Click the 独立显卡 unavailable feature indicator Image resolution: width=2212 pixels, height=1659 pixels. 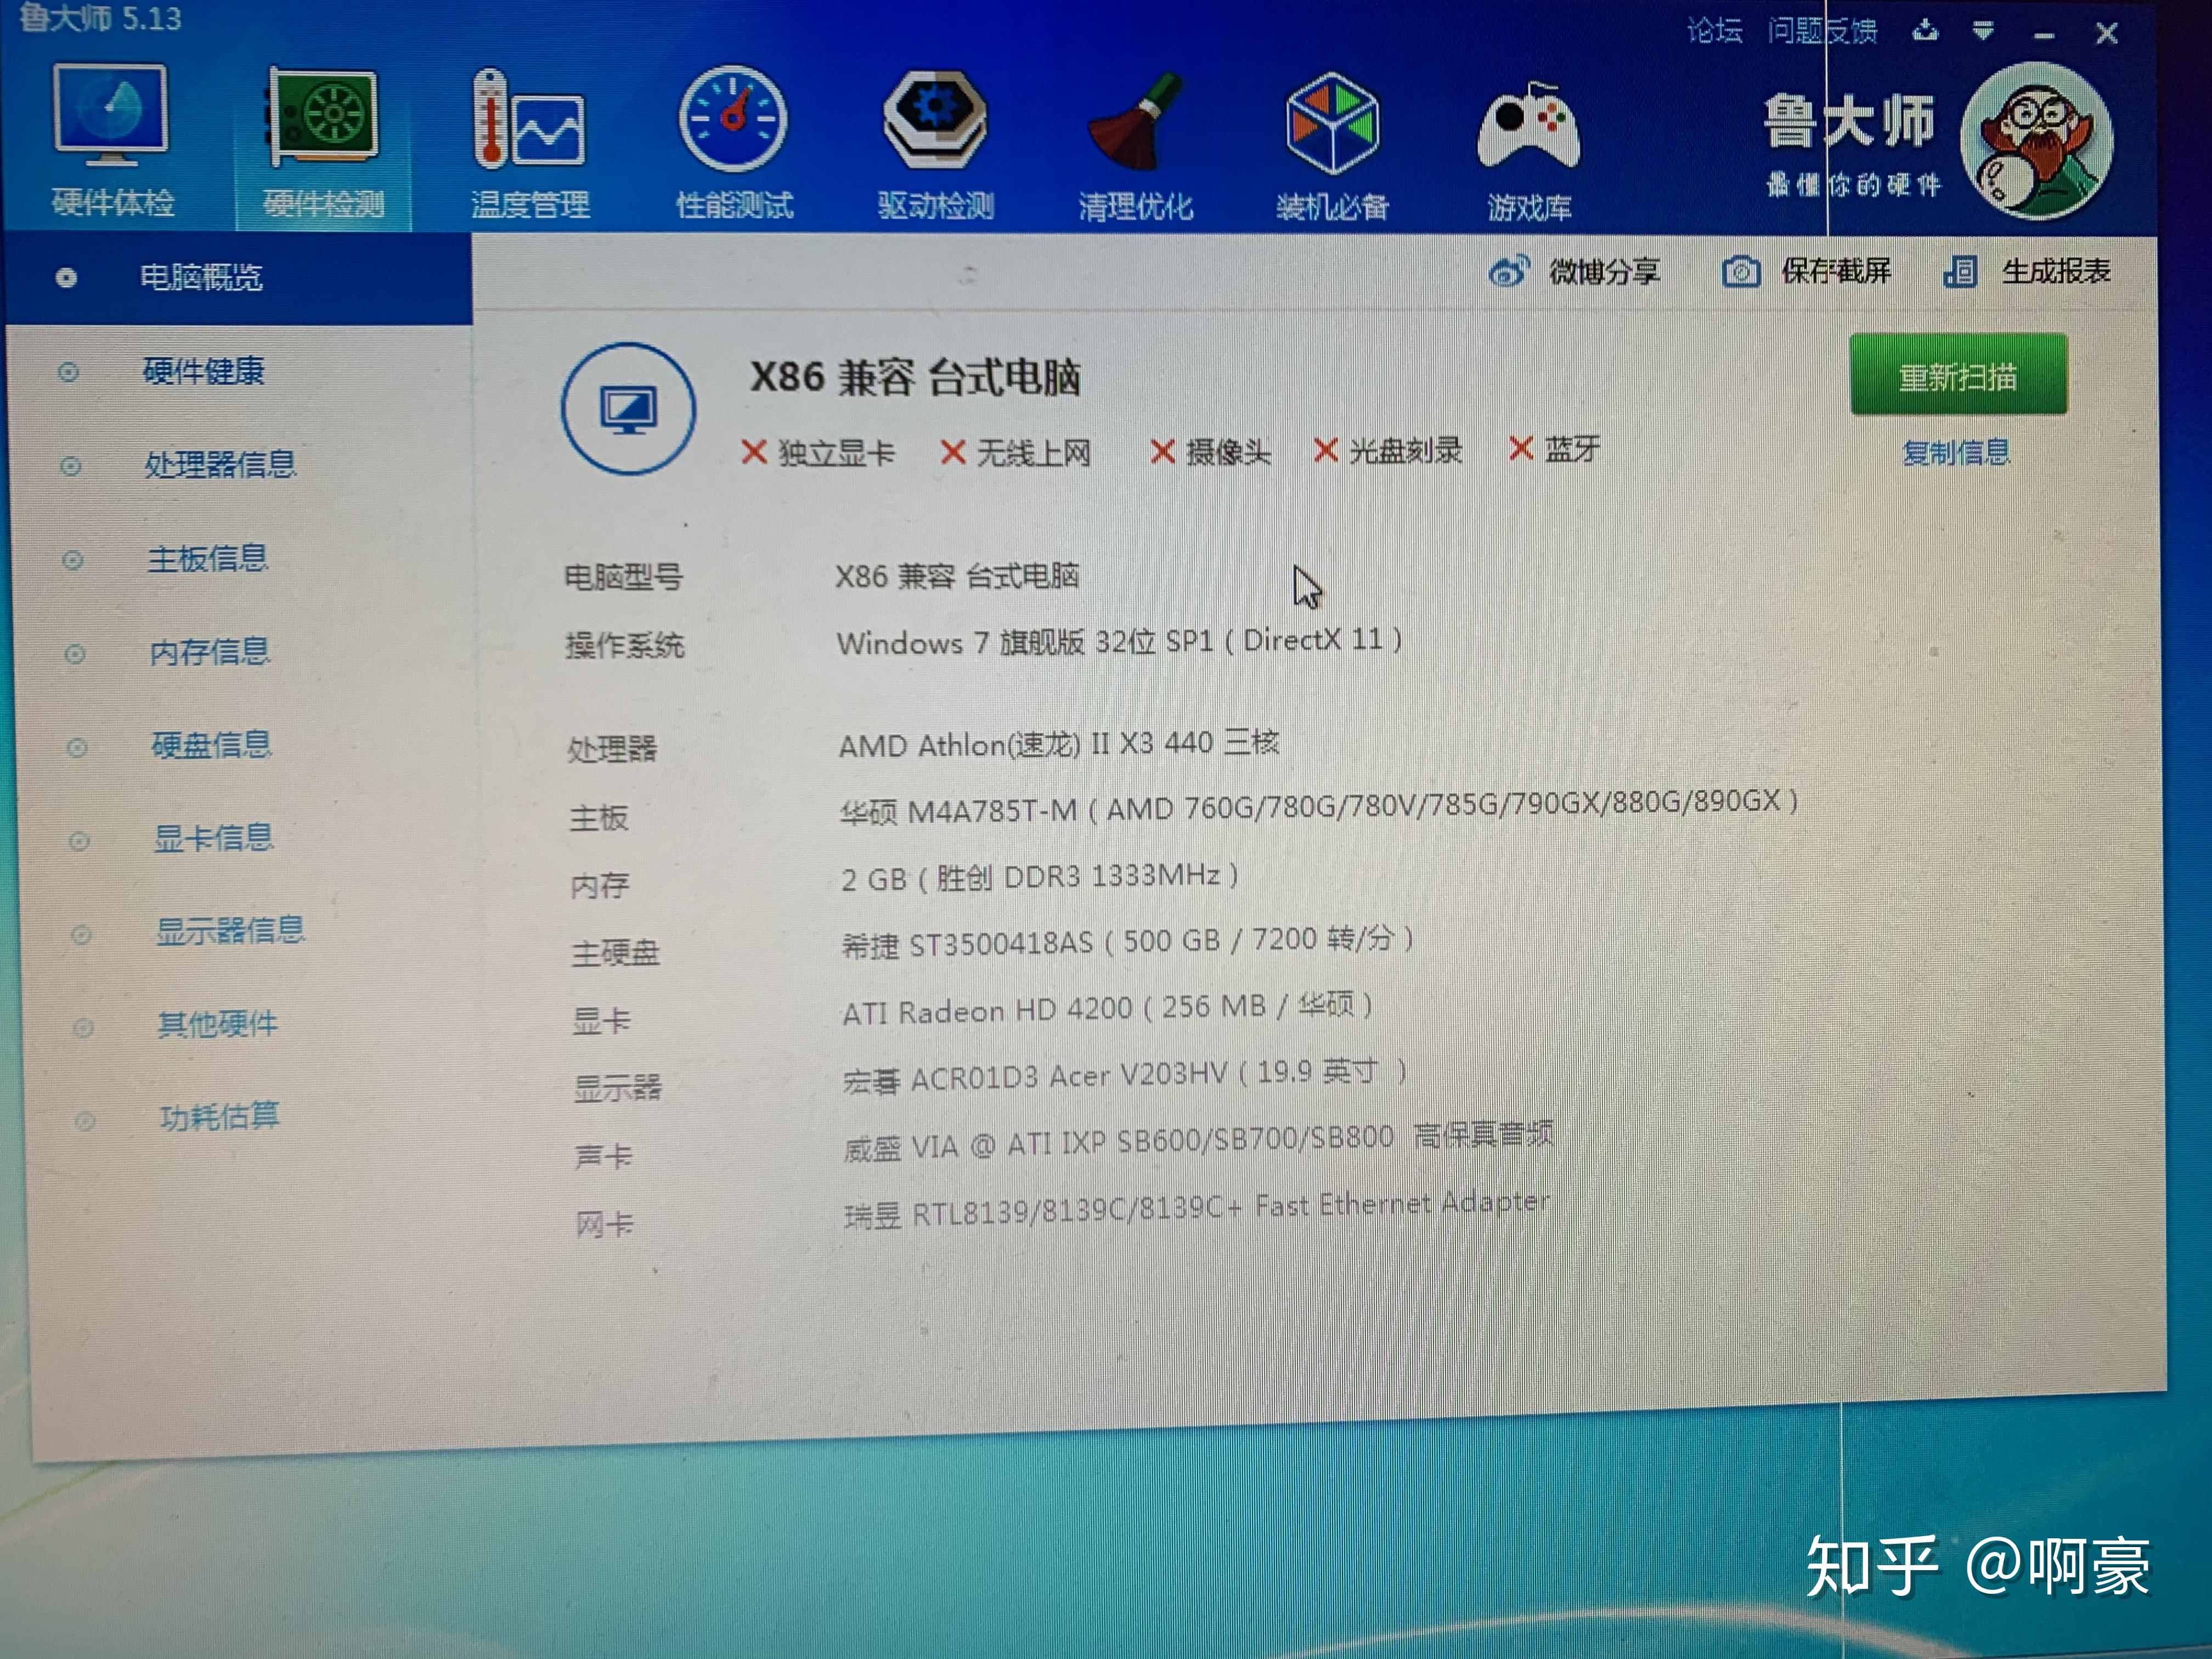(x=818, y=453)
